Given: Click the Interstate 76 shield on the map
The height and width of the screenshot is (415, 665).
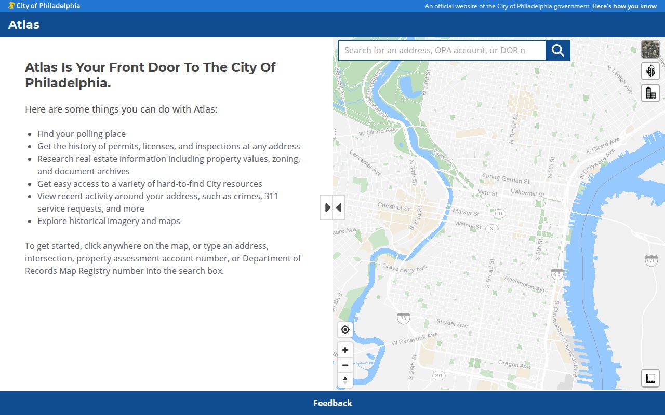Looking at the screenshot, I should pos(404,317).
